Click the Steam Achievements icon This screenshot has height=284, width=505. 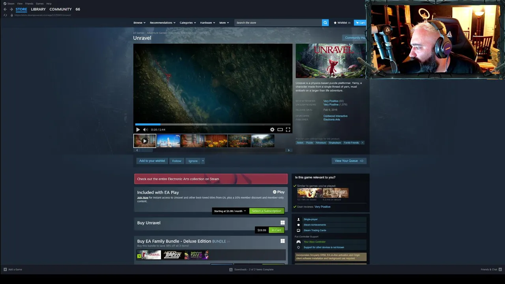pyautogui.click(x=298, y=225)
